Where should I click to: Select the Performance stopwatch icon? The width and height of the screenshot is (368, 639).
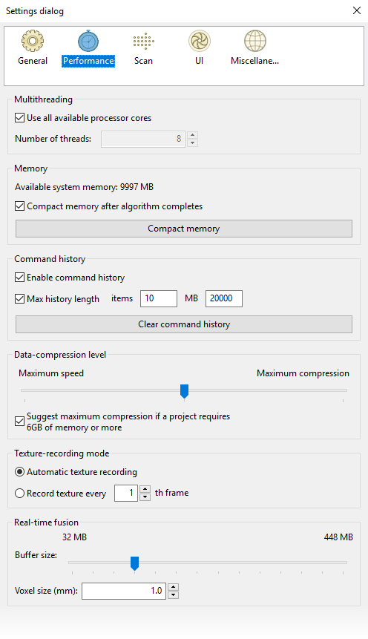tap(88, 41)
